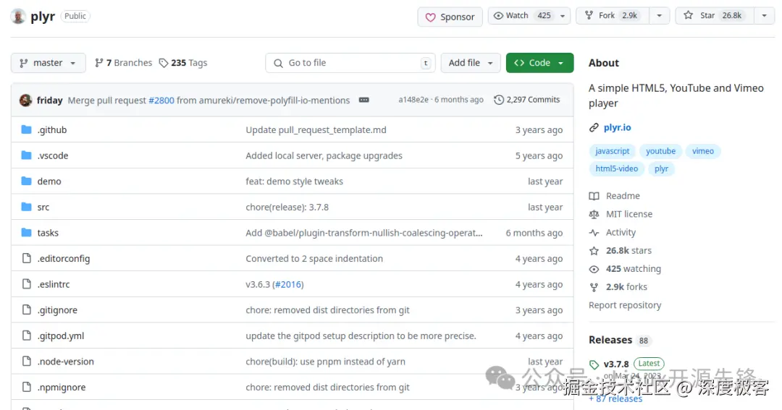Expand the commit message ellipsis
This screenshot has width=782, height=410.
pos(364,100)
